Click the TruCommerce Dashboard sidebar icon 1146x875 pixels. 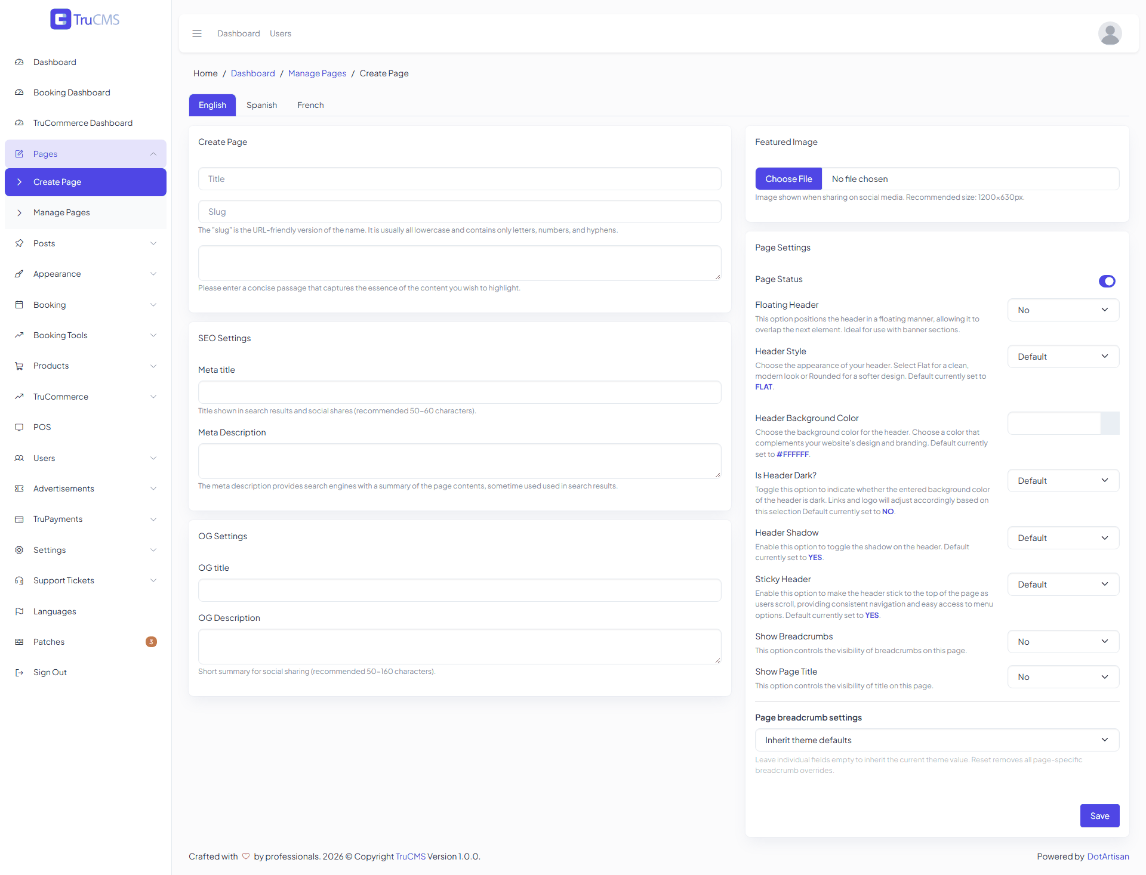[19, 123]
